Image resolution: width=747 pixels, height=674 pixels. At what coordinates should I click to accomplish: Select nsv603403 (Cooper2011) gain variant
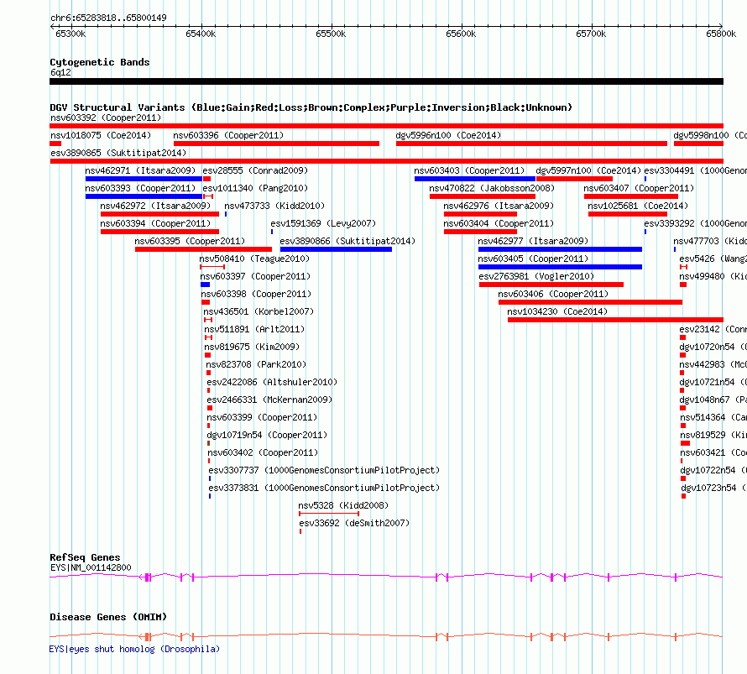475,179
